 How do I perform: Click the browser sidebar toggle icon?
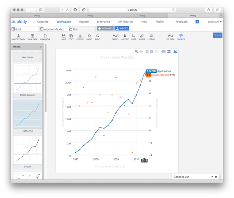[41, 10]
